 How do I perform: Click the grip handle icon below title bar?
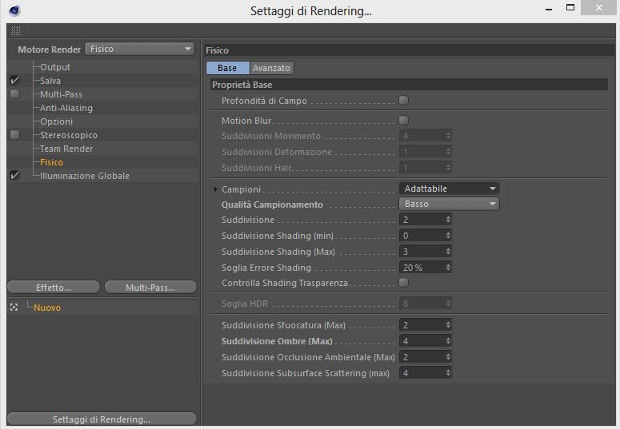(15, 30)
